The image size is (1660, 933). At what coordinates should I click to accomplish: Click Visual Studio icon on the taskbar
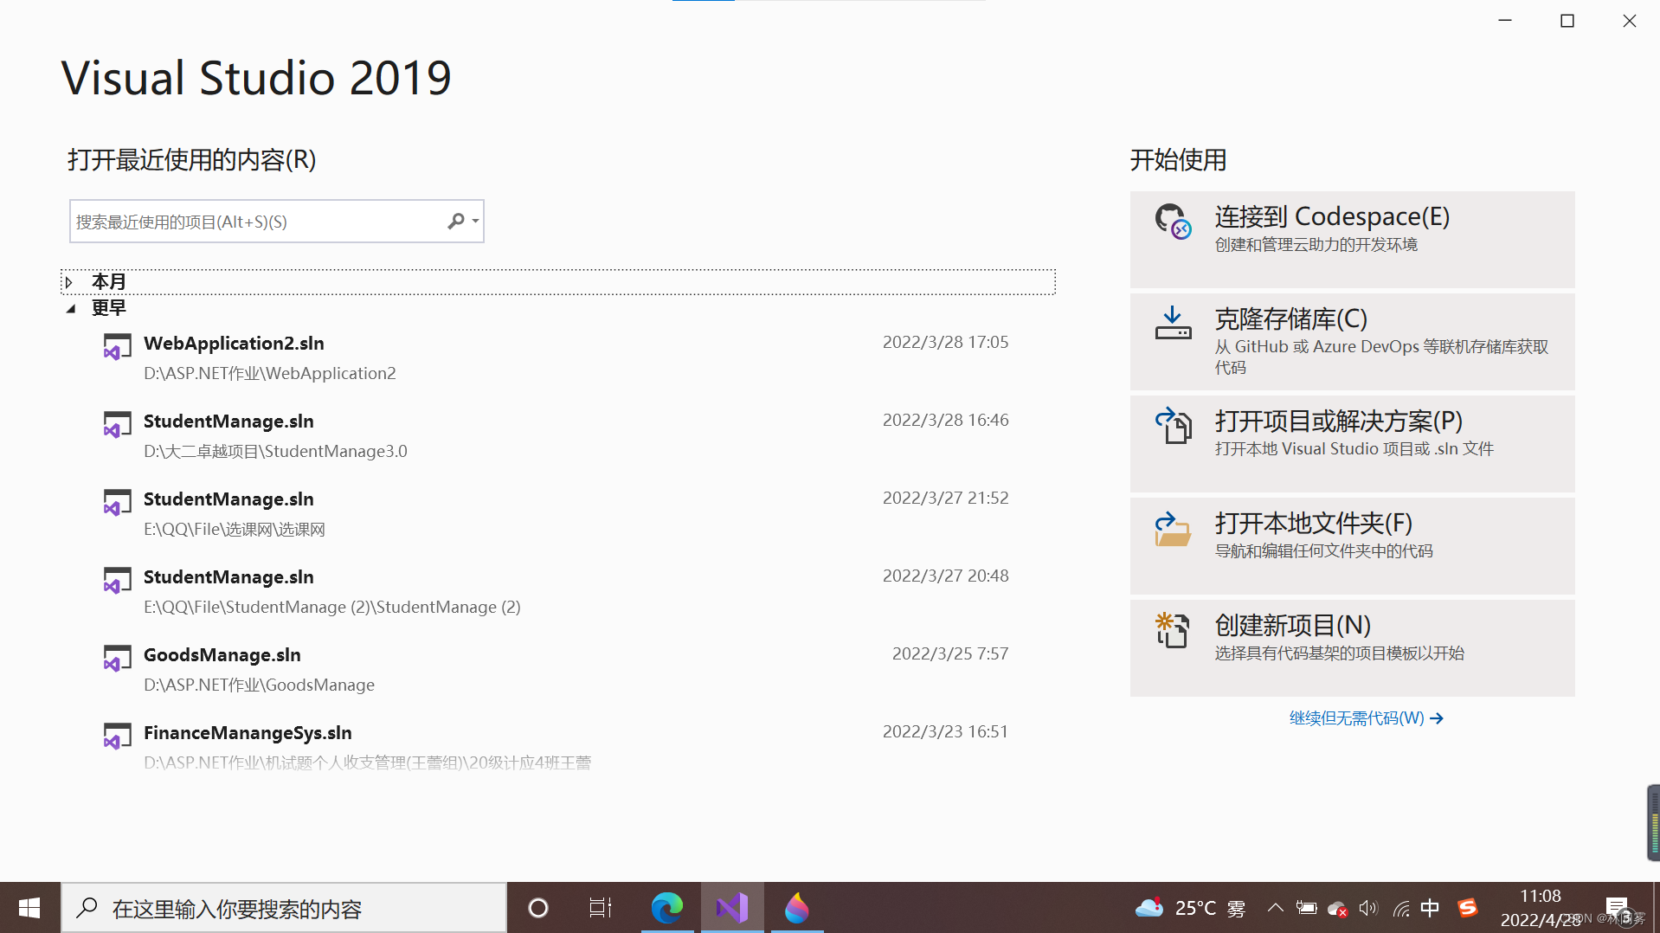[732, 908]
